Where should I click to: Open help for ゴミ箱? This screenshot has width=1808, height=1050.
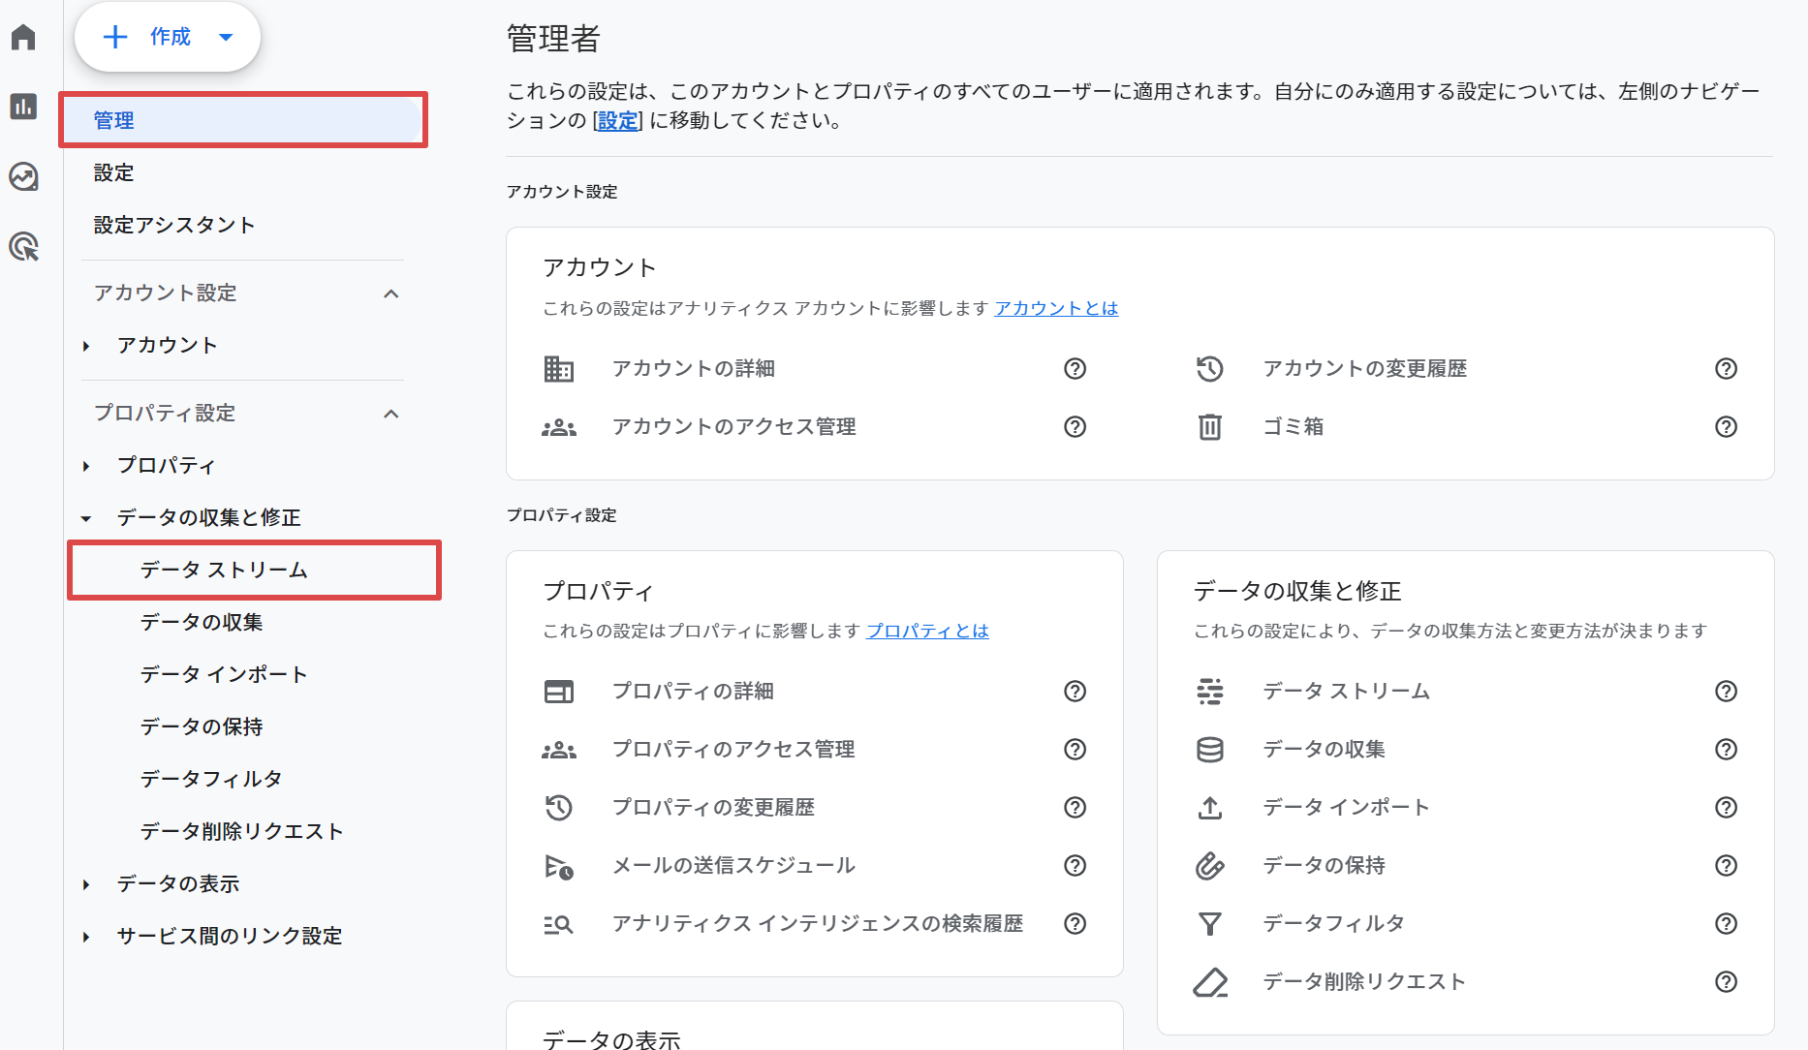point(1726,426)
